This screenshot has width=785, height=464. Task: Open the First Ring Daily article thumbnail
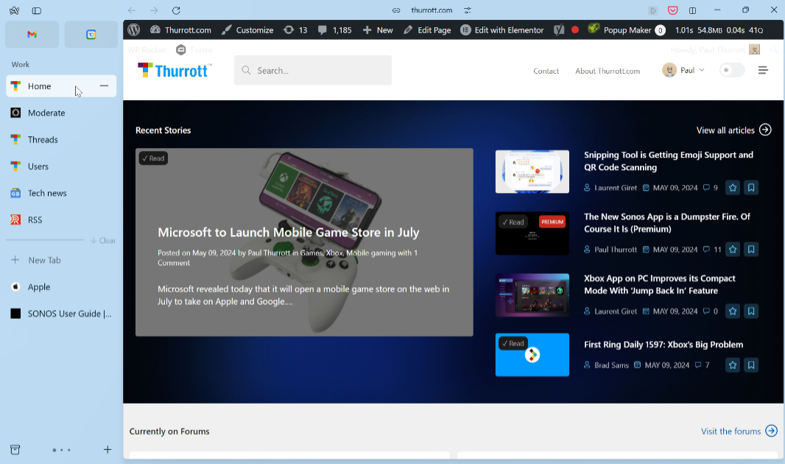point(532,355)
